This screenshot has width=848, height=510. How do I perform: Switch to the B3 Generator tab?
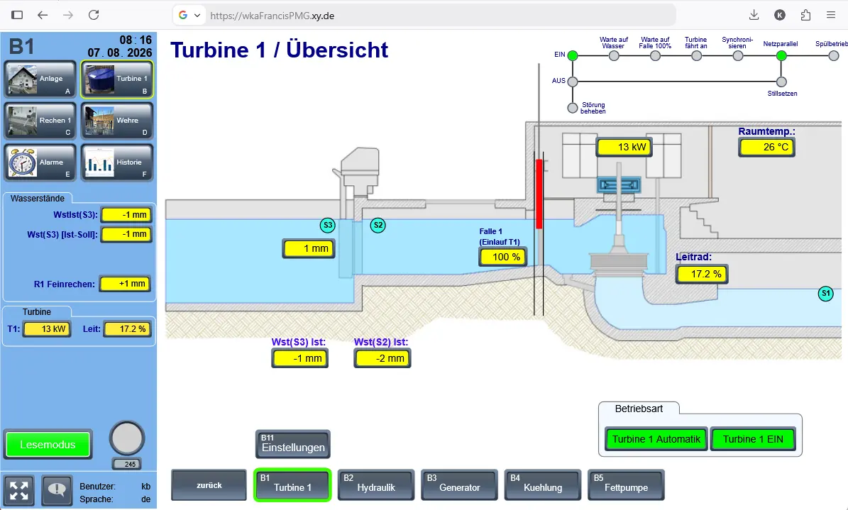click(x=459, y=484)
